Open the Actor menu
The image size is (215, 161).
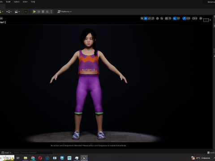click(x=25, y=2)
